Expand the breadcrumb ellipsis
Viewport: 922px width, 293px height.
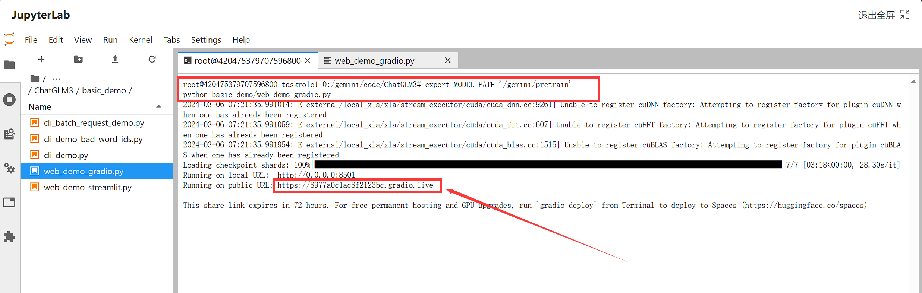tap(56, 79)
